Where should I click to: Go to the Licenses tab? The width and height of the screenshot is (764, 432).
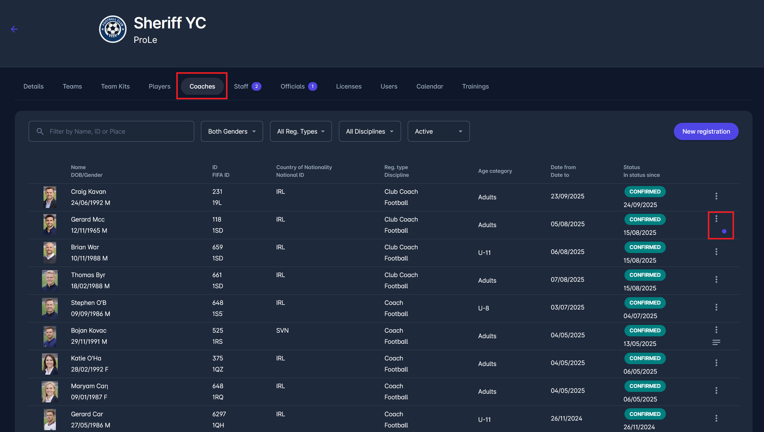coord(349,86)
